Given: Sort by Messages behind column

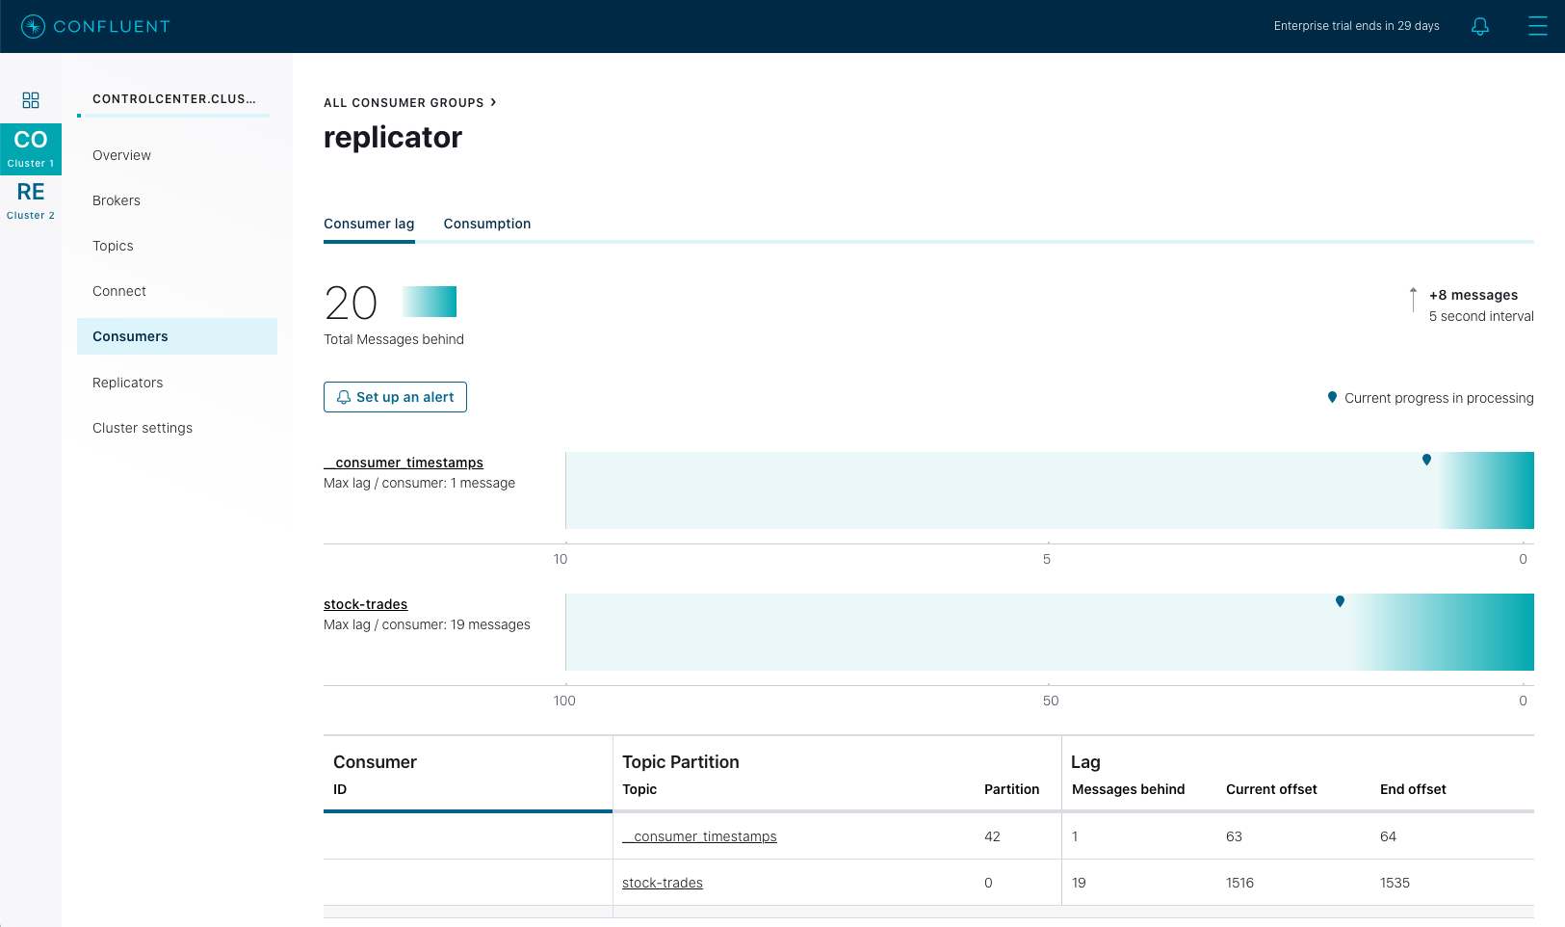Looking at the screenshot, I should click(1128, 789).
